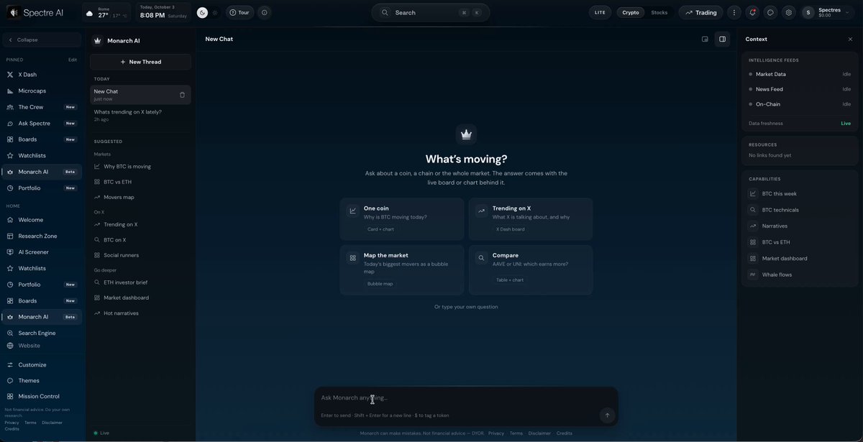Focus the "Ask Monarch anything" input
Image resolution: width=863 pixels, height=442 pixels.
tap(466, 397)
